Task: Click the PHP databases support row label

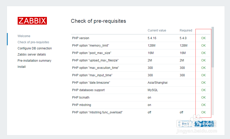Action: [x=88, y=90]
